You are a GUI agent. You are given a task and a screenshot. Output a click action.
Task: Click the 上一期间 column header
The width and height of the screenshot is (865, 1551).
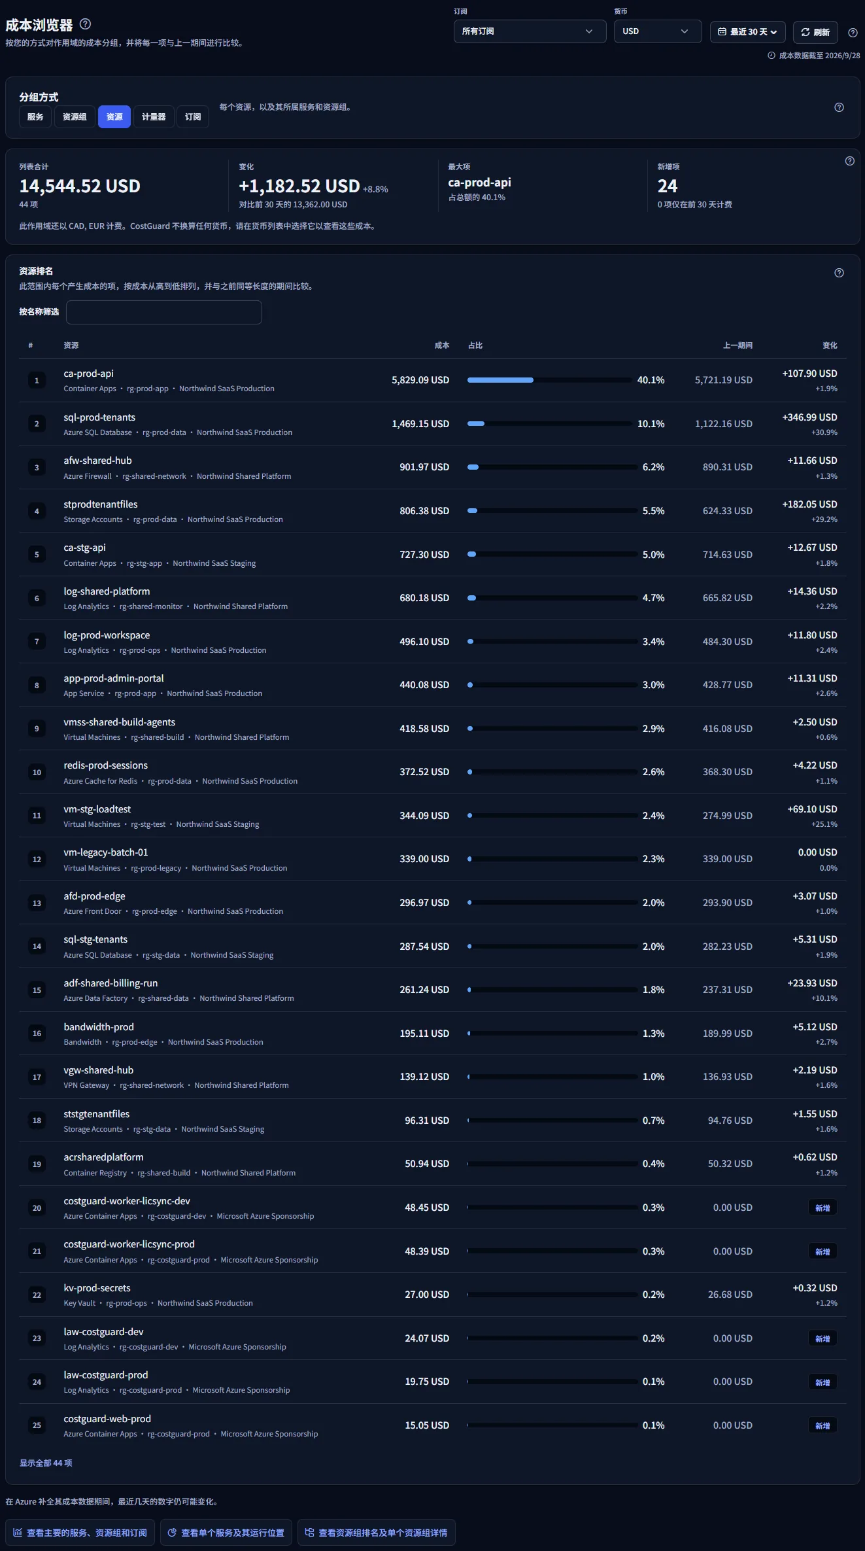(738, 345)
